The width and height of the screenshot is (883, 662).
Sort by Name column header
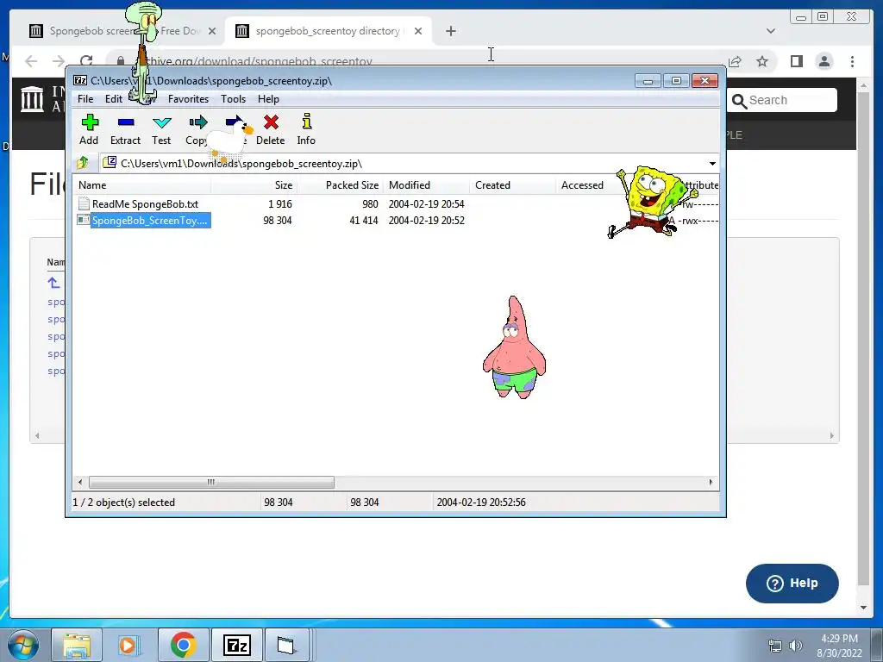click(141, 185)
